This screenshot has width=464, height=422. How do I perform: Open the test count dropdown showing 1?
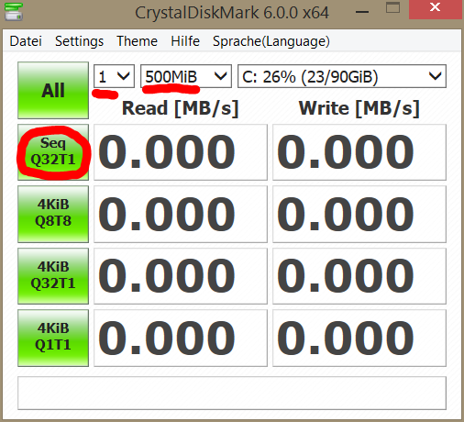click(114, 76)
